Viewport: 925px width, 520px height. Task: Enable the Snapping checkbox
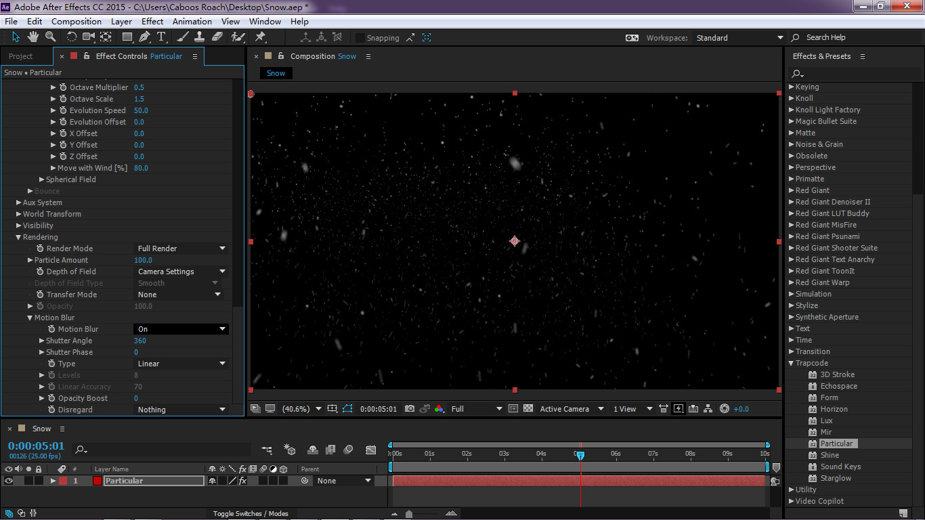(x=360, y=38)
